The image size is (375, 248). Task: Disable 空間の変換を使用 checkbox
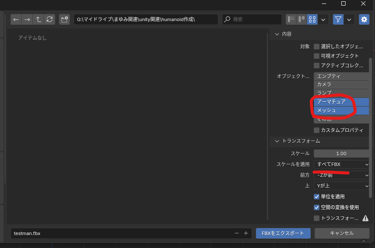(x=317, y=207)
